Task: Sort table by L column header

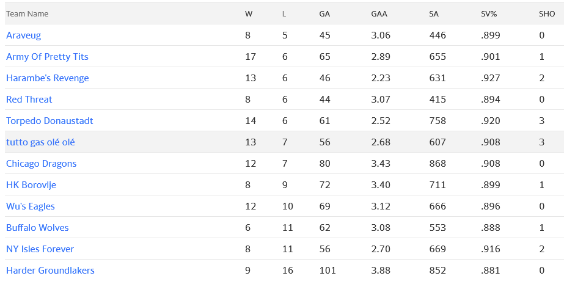Action: coord(284,13)
